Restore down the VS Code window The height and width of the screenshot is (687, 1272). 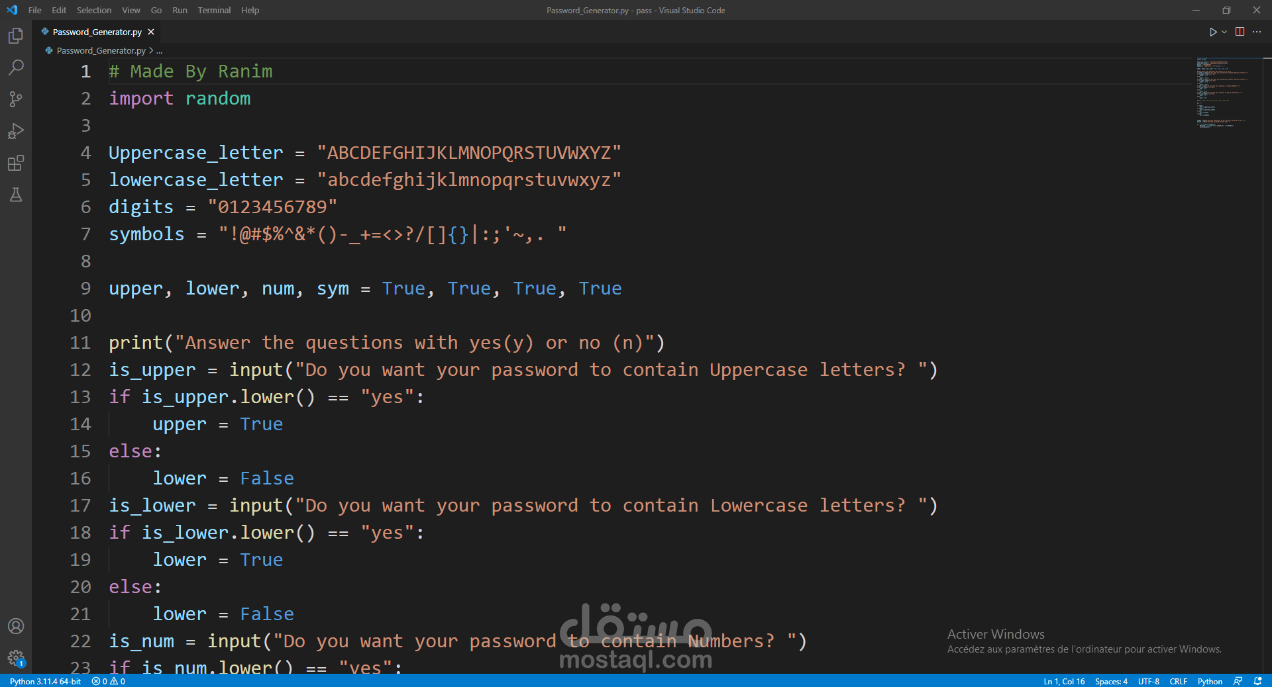1226,10
